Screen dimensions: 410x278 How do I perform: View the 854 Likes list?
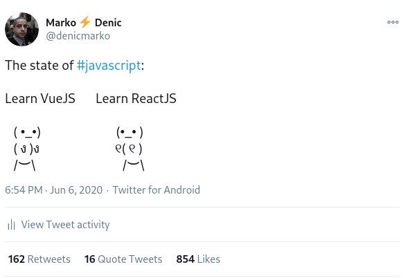(198, 259)
